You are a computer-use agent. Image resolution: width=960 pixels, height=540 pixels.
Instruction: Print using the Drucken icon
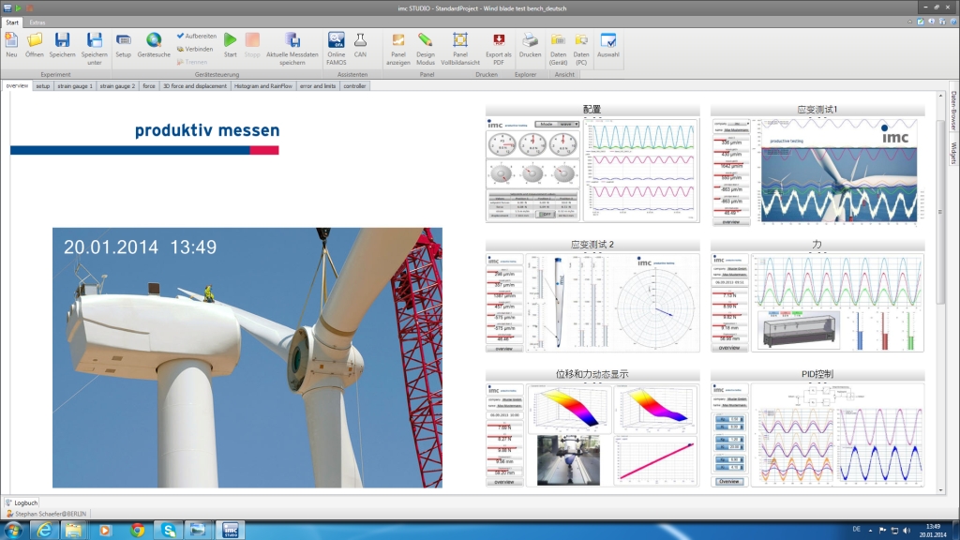point(530,44)
